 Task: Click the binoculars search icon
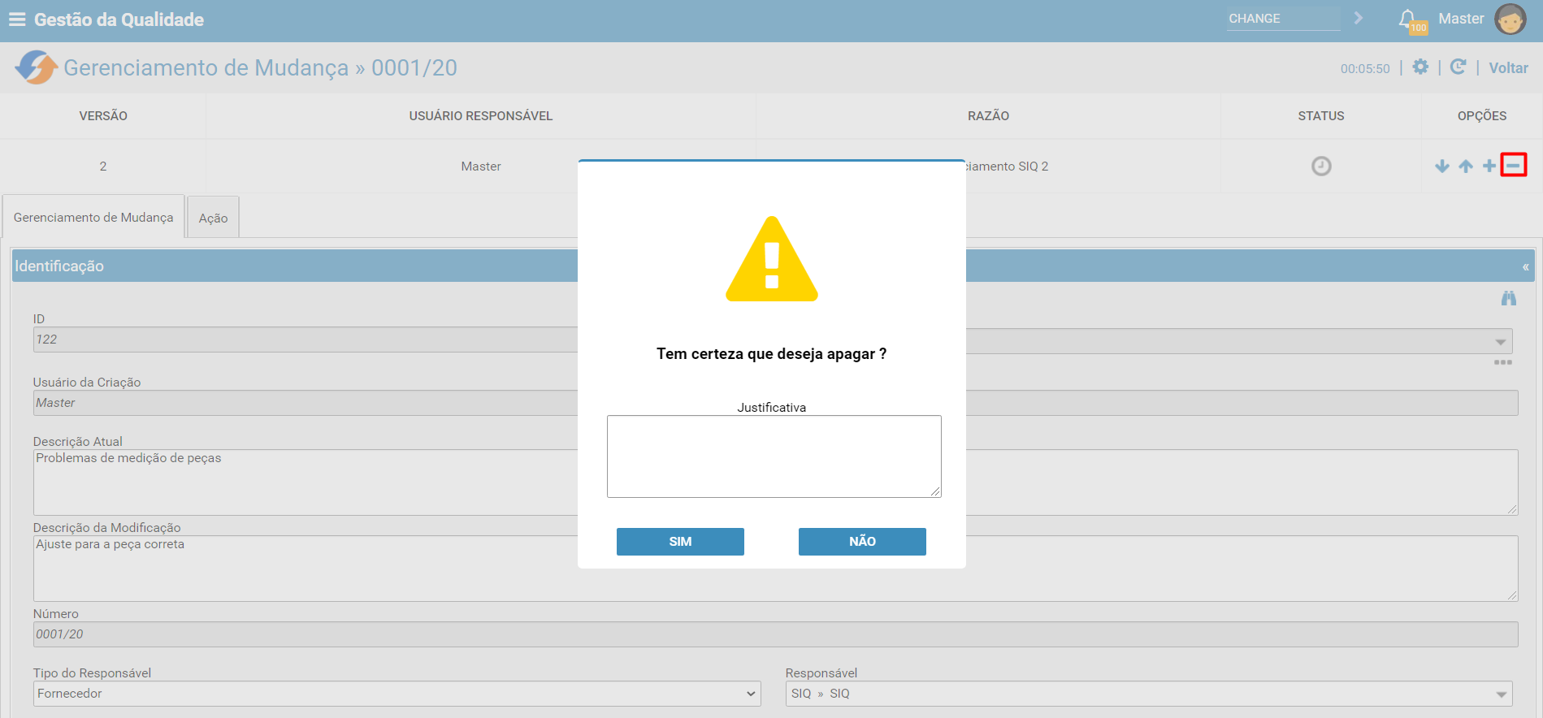pos(1509,298)
